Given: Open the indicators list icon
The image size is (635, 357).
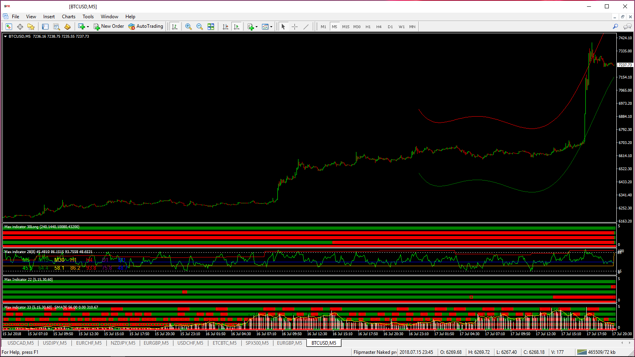Looking at the screenshot, I should pos(251,27).
